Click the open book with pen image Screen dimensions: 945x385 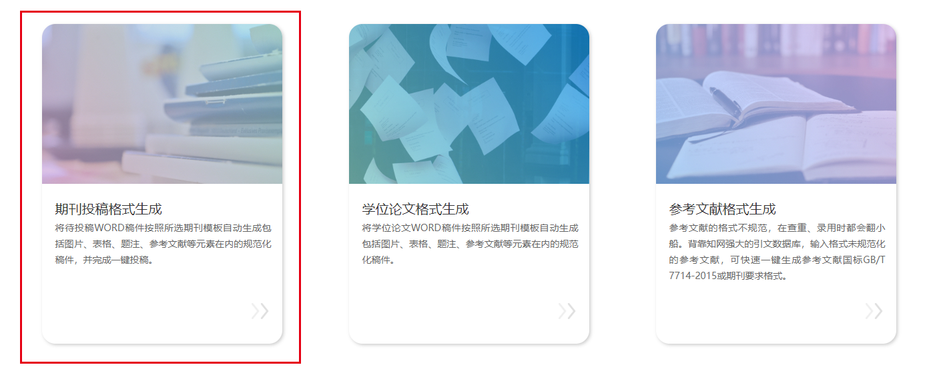point(776,104)
